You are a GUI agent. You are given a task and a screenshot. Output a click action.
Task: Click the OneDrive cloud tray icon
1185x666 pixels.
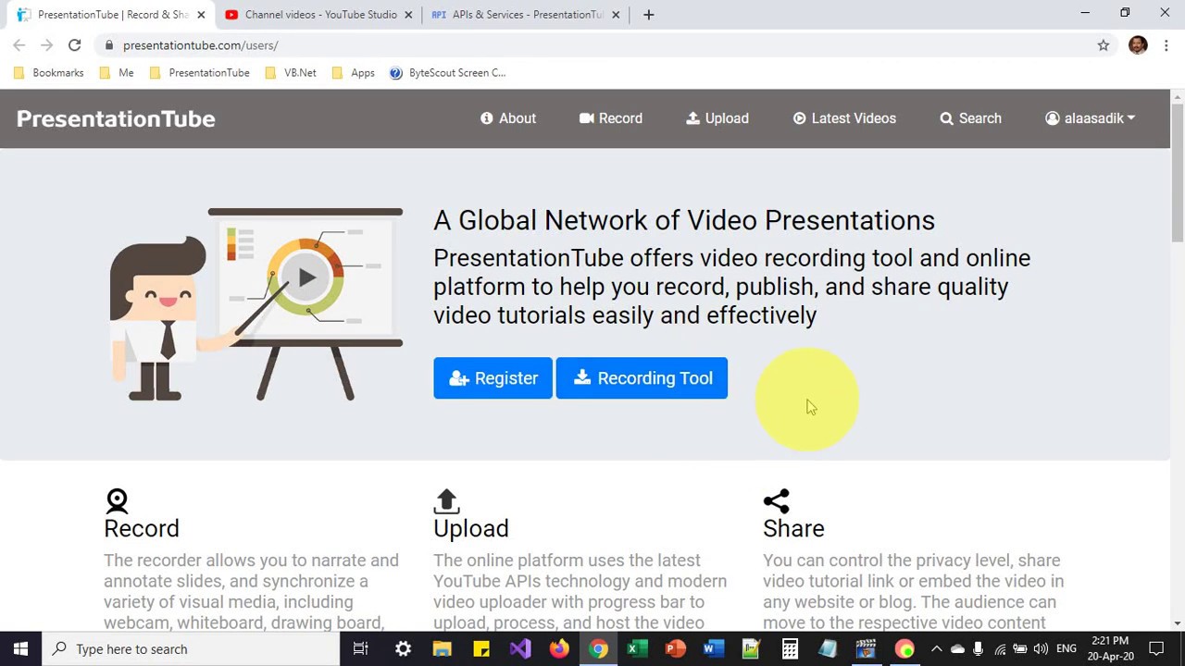coord(957,649)
